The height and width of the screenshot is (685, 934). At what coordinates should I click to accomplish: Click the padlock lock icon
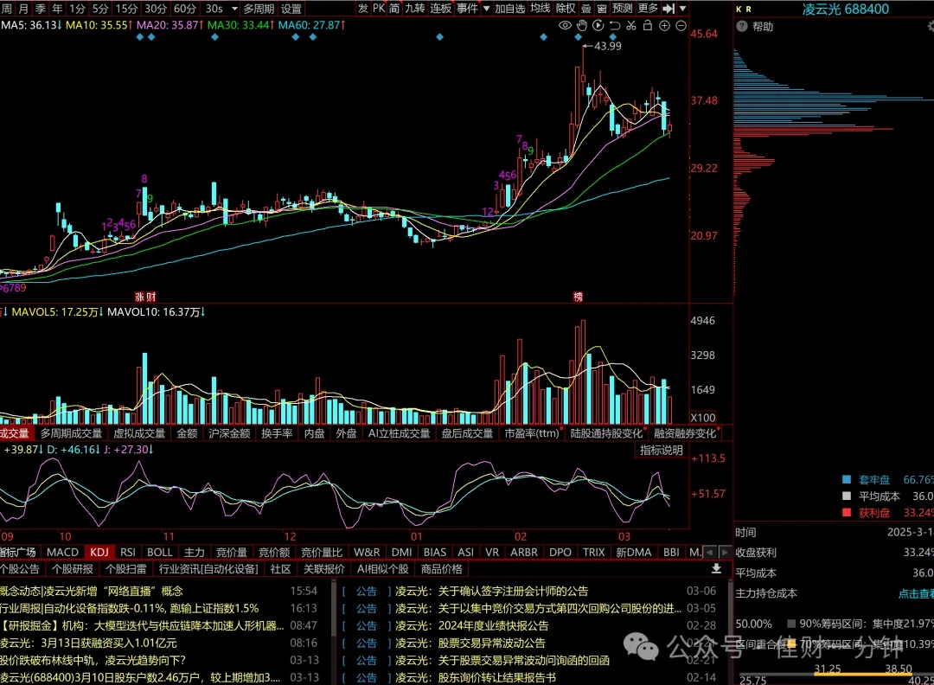(648, 26)
